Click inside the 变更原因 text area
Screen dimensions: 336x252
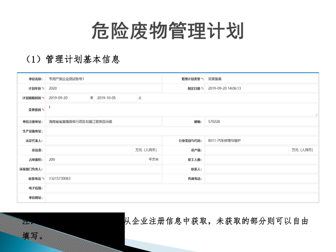[x=182, y=110]
